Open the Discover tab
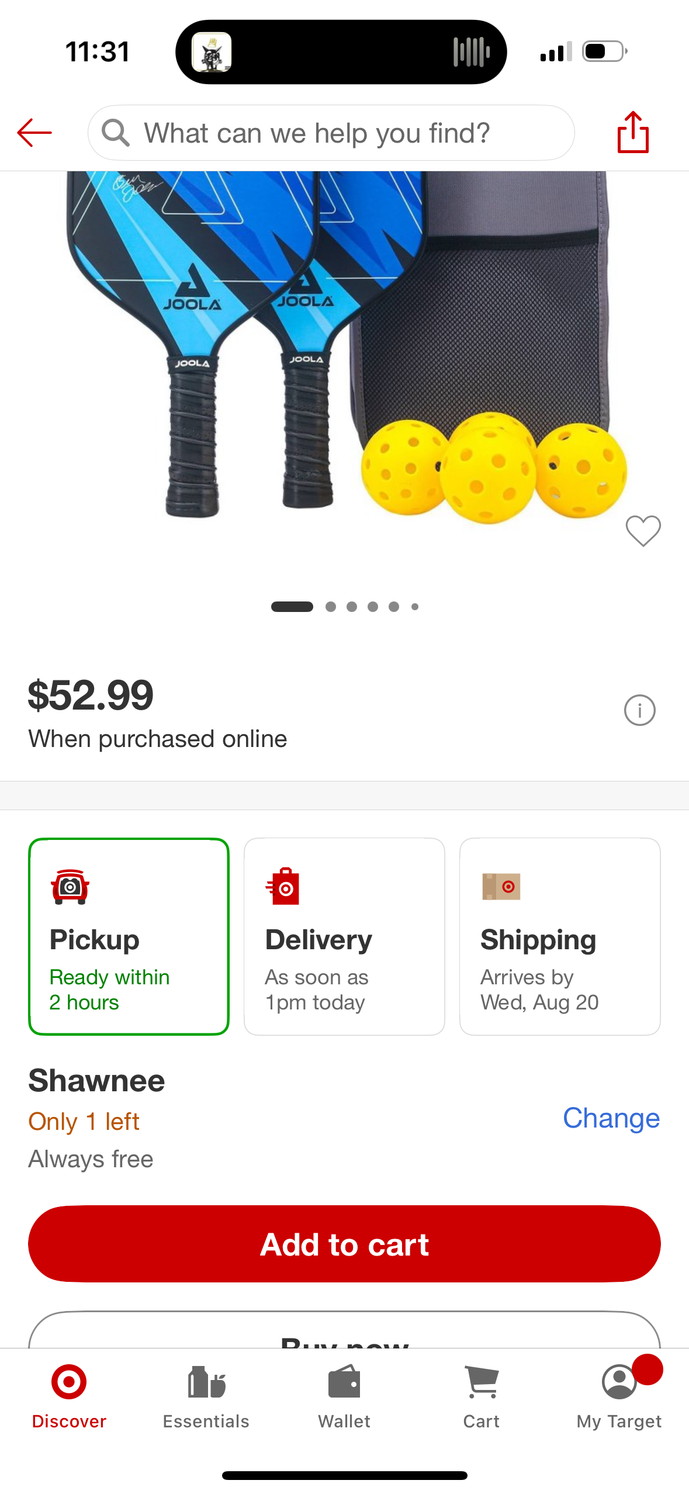The image size is (689, 1494). click(69, 1397)
